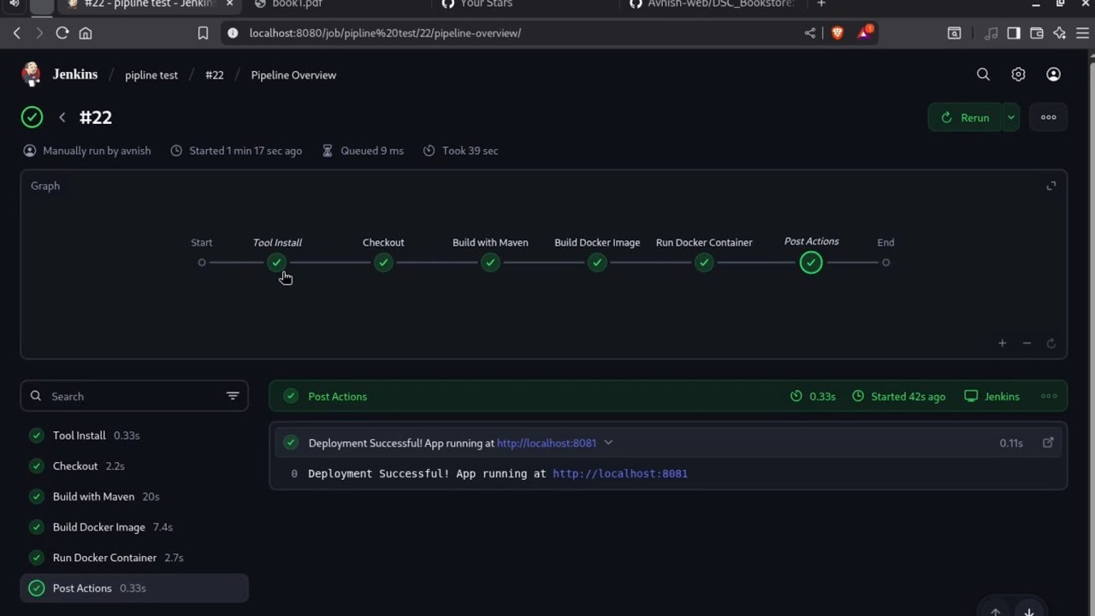Navigate to #22 breadcrumb

tap(214, 75)
